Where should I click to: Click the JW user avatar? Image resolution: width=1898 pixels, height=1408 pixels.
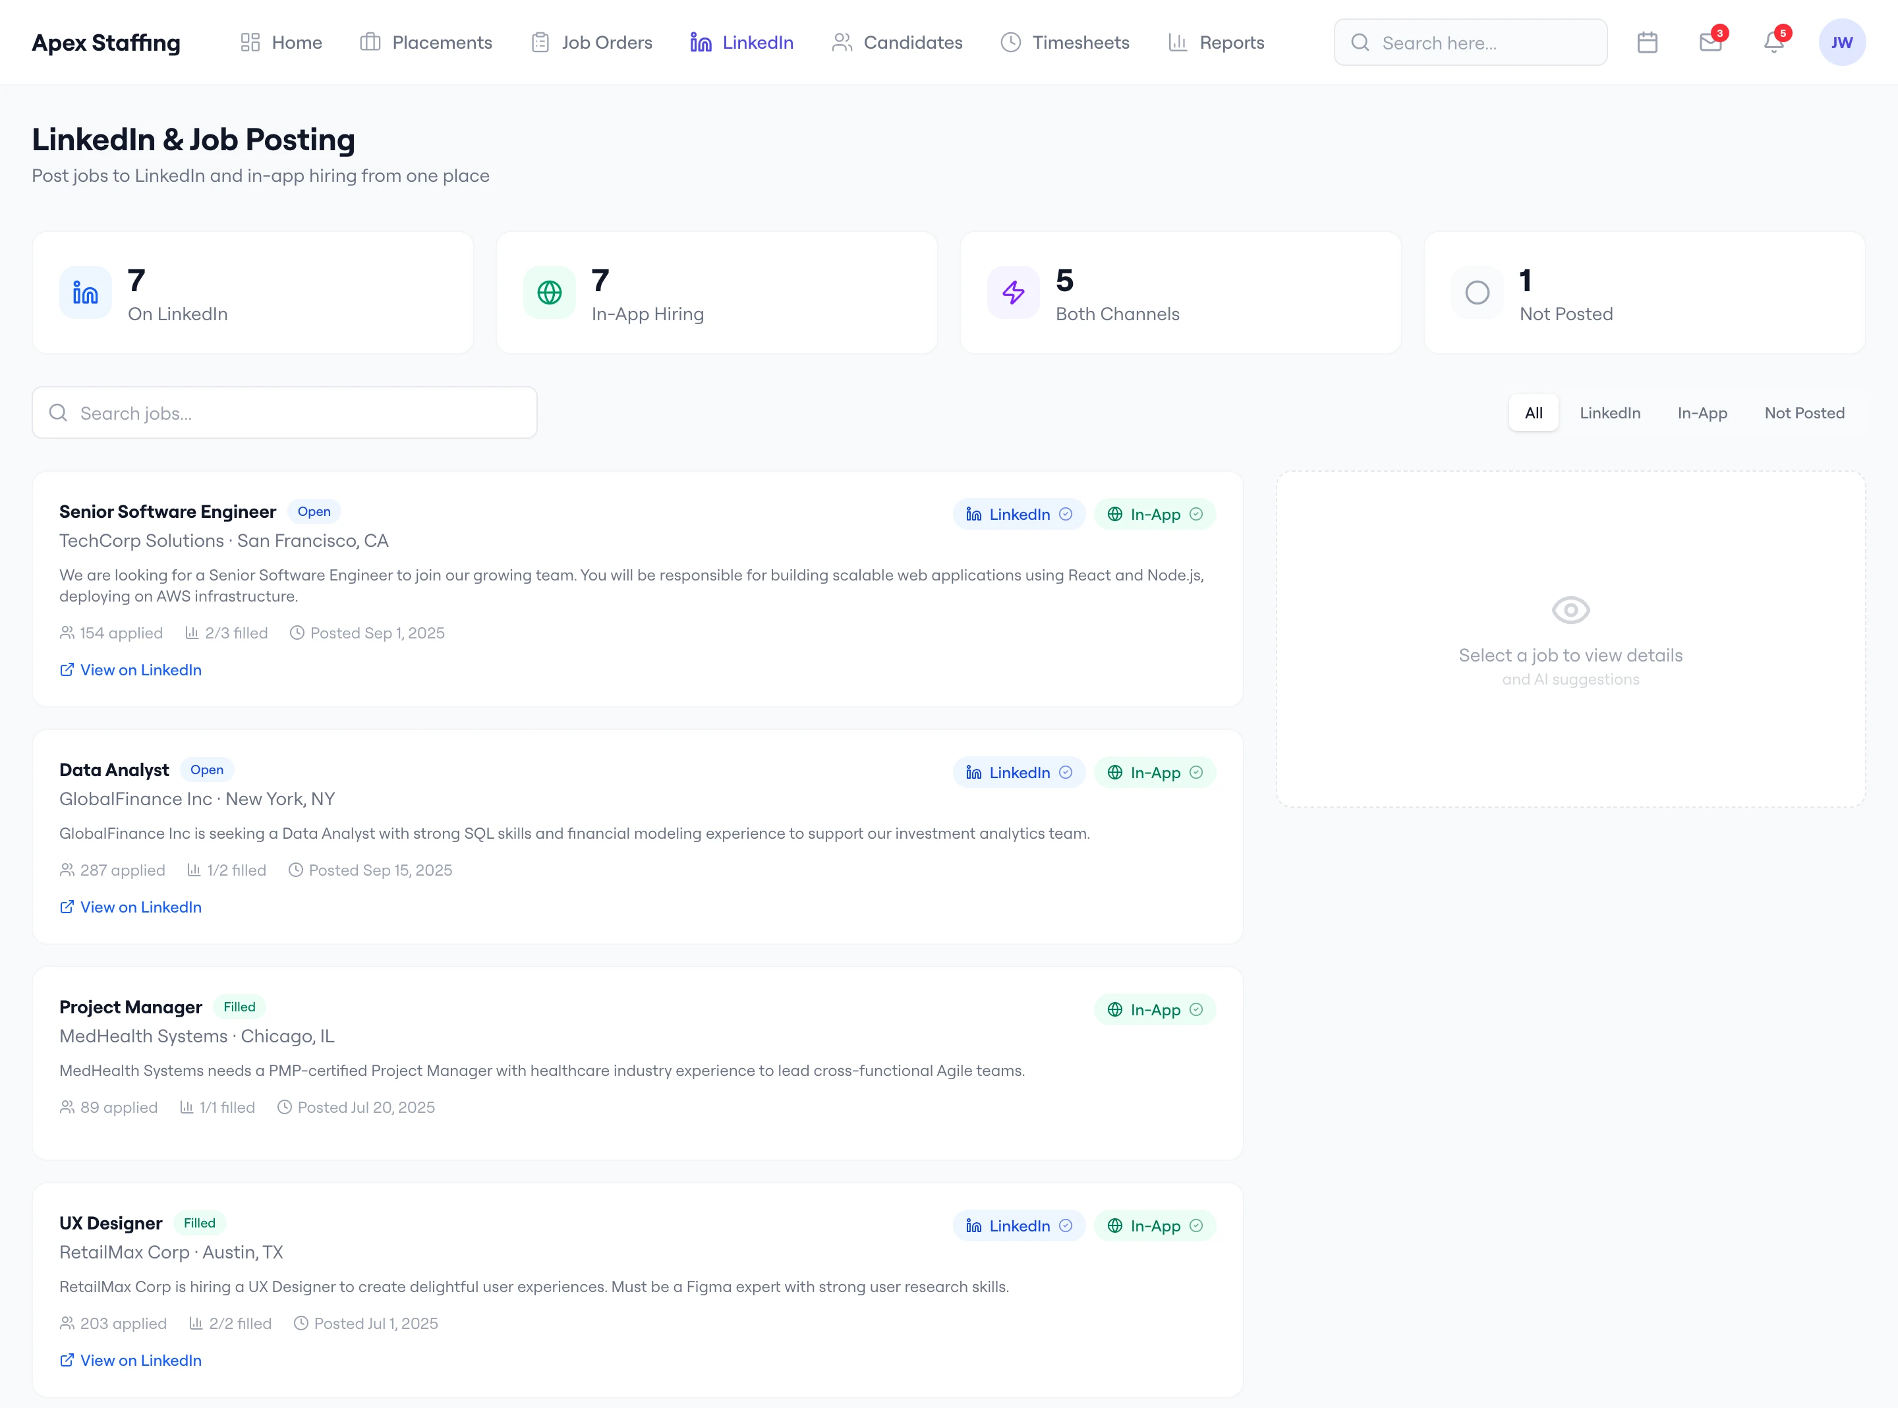[1841, 43]
